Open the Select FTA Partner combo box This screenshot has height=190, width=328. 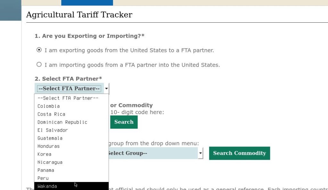69,88
